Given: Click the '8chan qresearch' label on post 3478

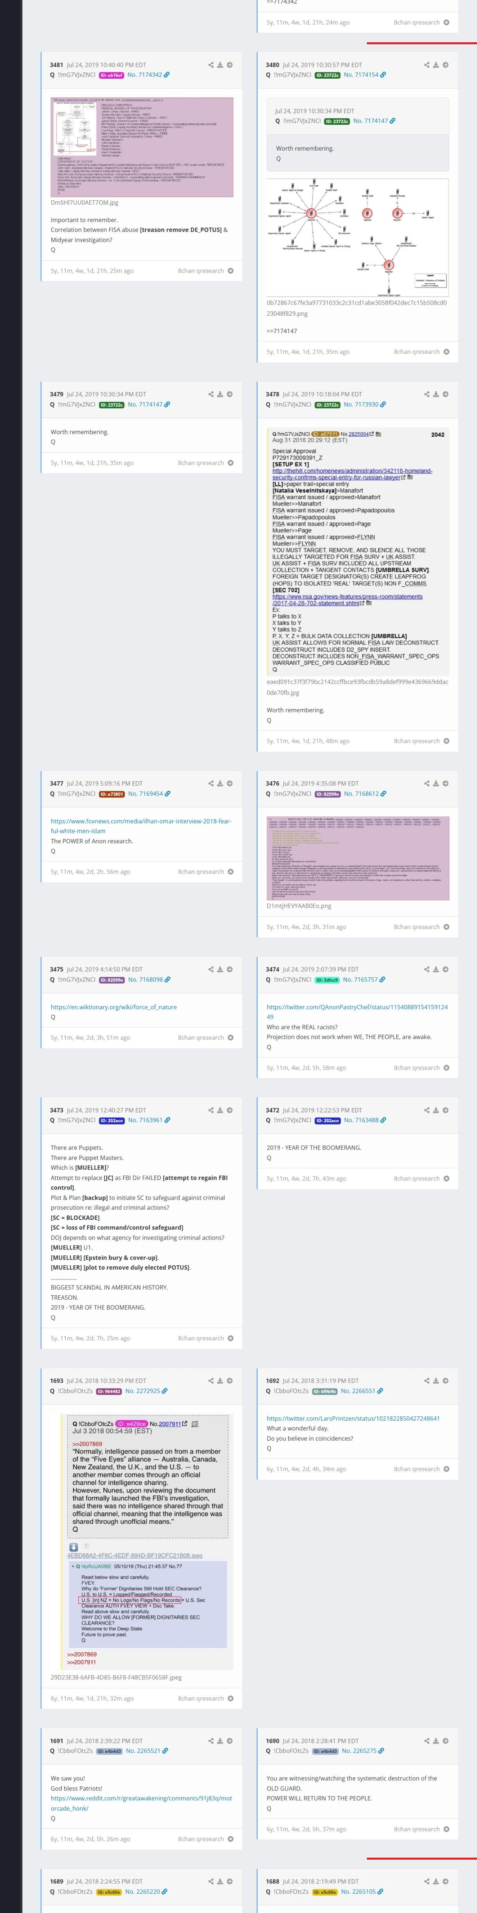Looking at the screenshot, I should pyautogui.click(x=417, y=741).
